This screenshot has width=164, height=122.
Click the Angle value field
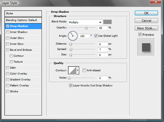84,36
